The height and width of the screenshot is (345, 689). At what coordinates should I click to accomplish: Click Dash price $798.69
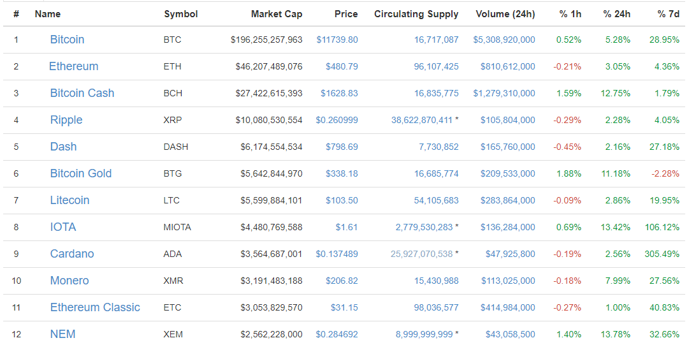(342, 147)
